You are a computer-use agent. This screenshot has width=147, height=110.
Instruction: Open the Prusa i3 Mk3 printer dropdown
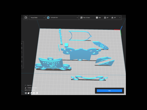click(x=37, y=18)
